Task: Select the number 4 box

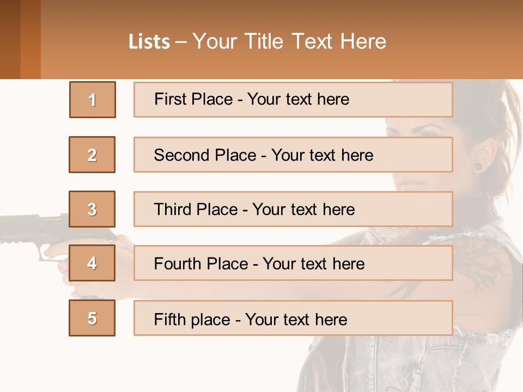Action: tap(92, 263)
